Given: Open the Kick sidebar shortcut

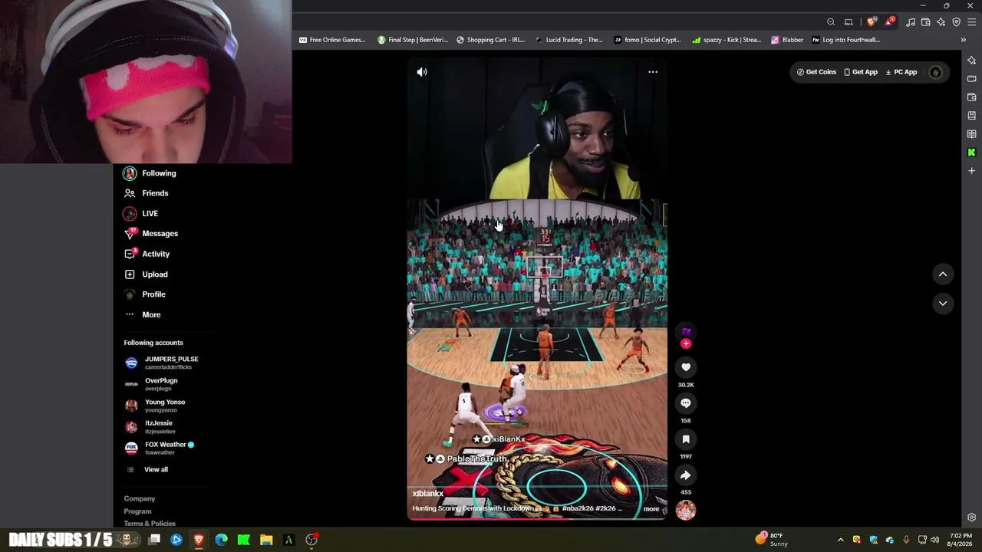Looking at the screenshot, I should [972, 153].
